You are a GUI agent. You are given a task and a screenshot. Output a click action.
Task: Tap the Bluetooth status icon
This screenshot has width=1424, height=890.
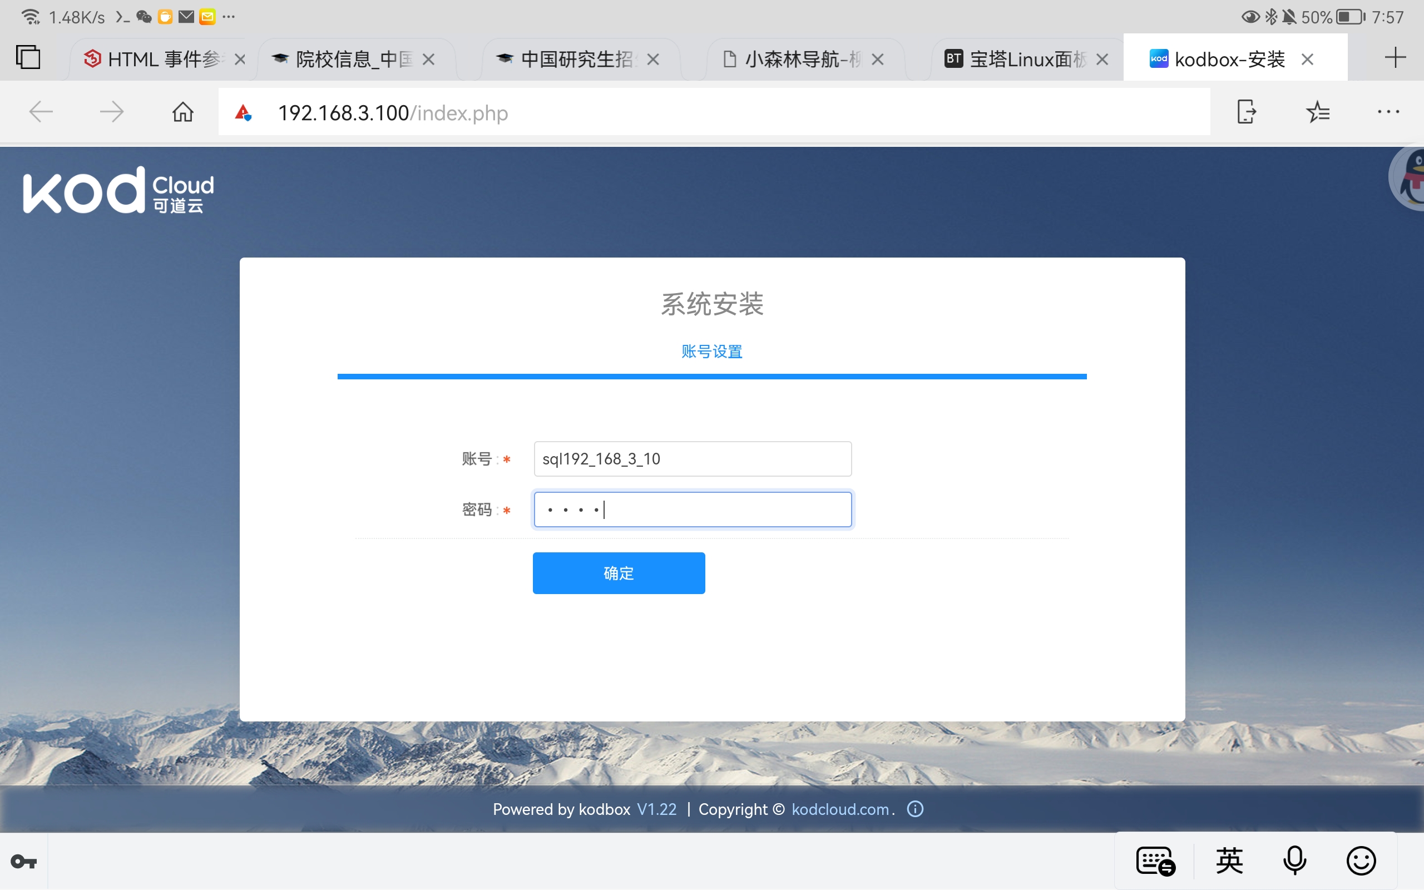pyautogui.click(x=1271, y=17)
